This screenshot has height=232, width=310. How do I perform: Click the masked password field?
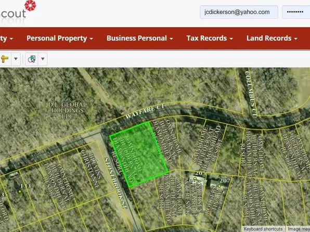(296, 12)
